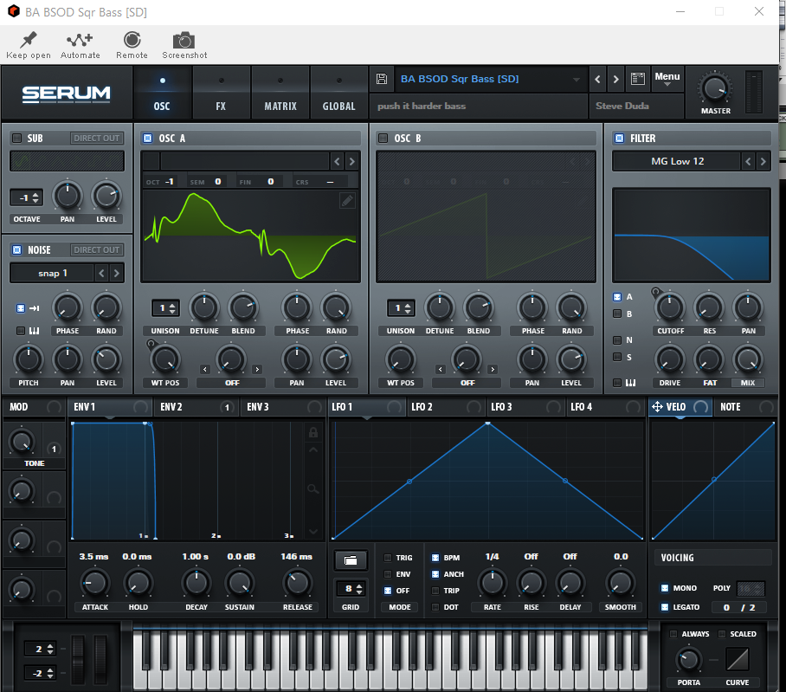Image resolution: width=786 pixels, height=692 pixels.
Task: Click the SUB DIRECT OUT button
Action: click(96, 138)
